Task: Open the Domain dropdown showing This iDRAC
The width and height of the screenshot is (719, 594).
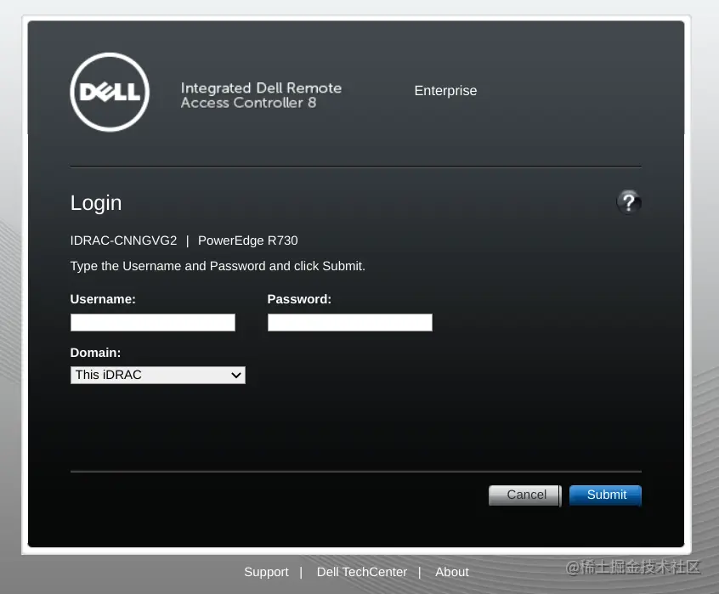Action: click(x=158, y=375)
